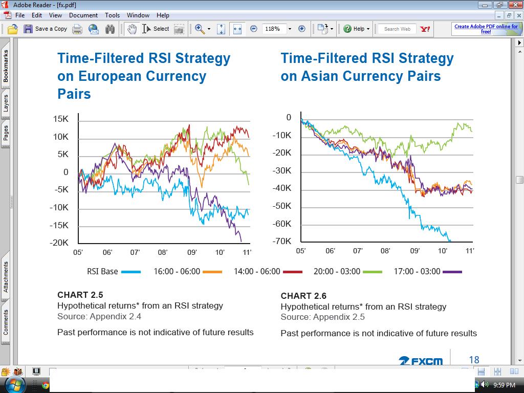Click the binoculars Search icon
Viewport: 524px width, 393px height.
tap(110, 29)
